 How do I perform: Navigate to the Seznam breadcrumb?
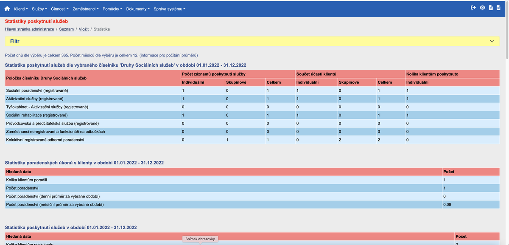[x=66, y=29]
